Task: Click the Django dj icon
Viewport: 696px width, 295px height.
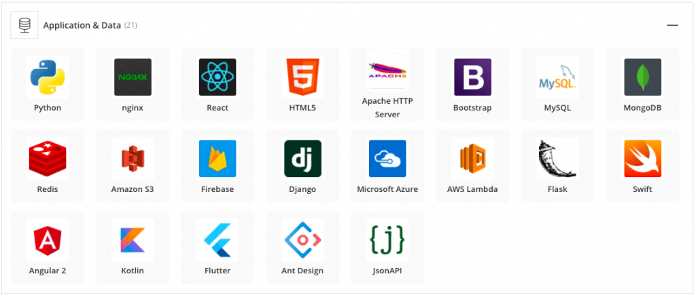Action: [x=302, y=159]
